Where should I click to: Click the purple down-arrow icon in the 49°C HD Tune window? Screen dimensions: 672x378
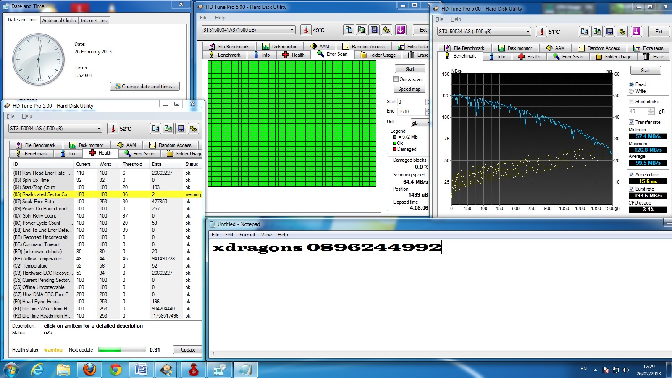click(x=401, y=30)
